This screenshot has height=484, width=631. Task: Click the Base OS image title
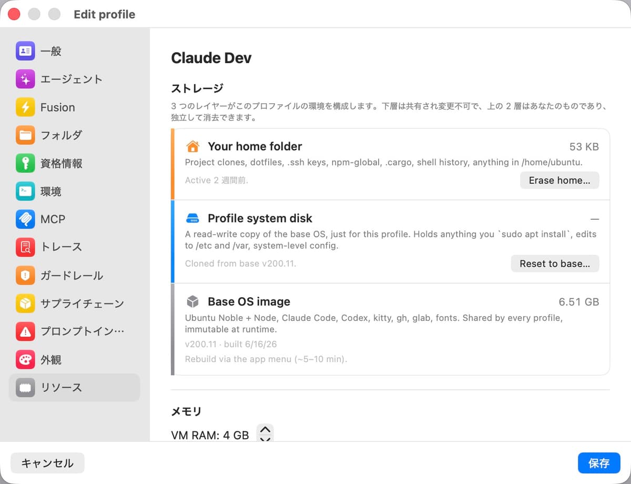pos(249,302)
